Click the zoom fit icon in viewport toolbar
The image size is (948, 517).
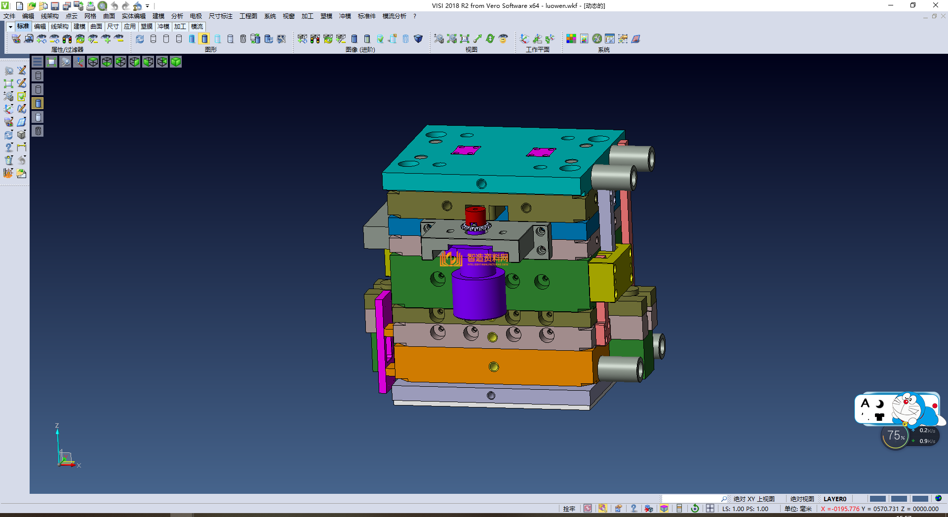tap(51, 62)
